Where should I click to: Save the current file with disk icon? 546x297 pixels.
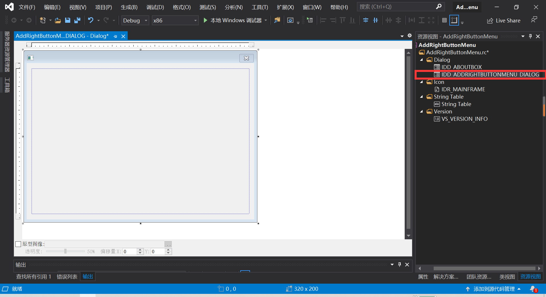click(67, 20)
